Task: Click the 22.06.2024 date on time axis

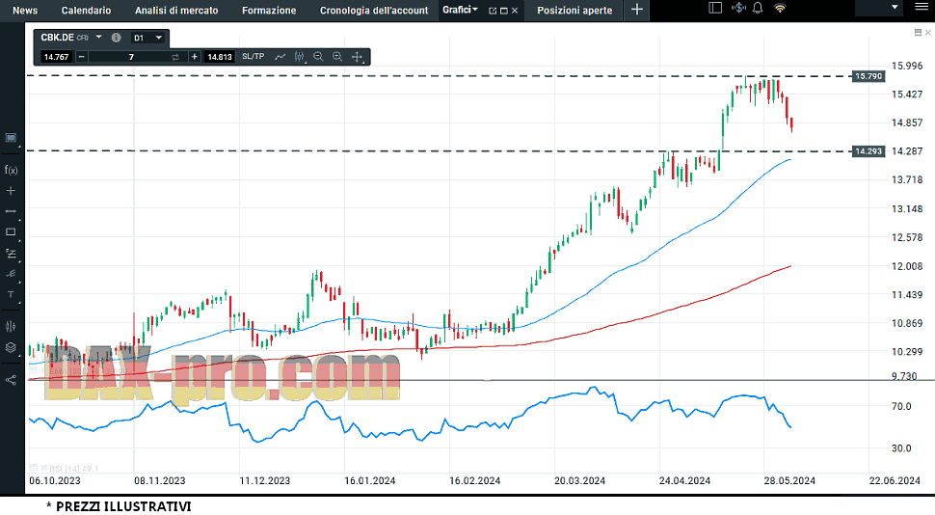Action: coord(895,481)
